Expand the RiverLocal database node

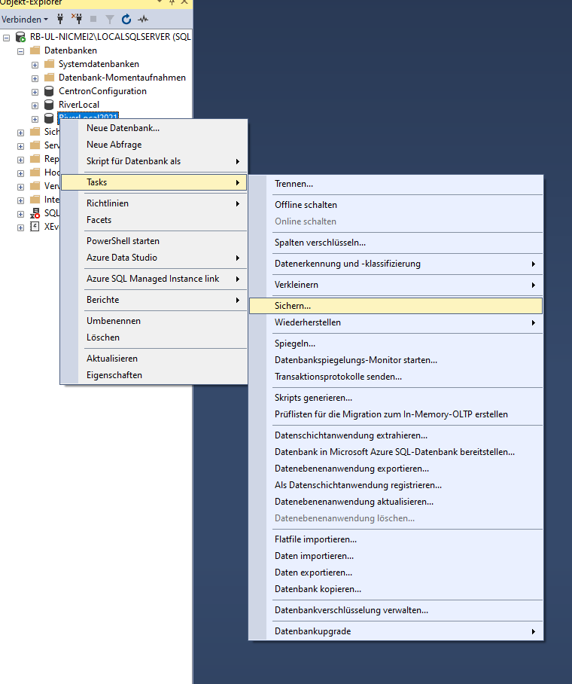point(35,105)
